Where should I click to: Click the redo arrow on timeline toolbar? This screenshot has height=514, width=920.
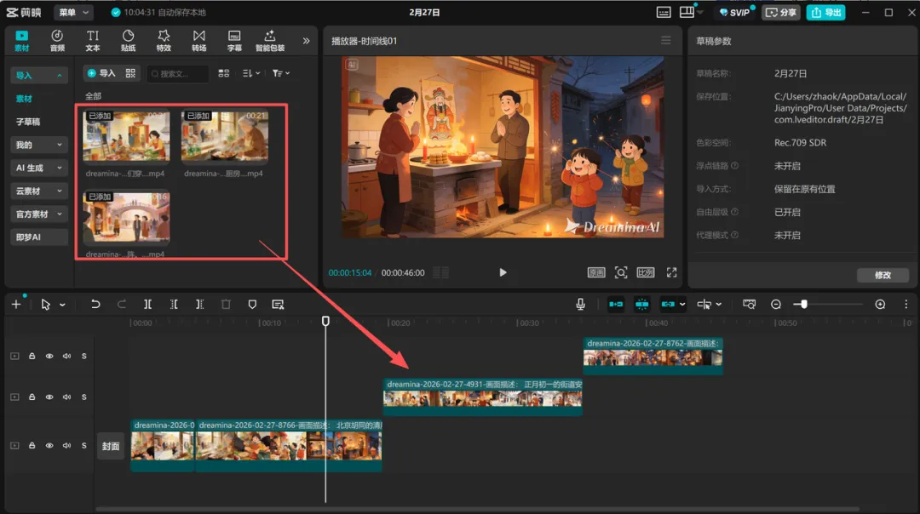tap(122, 304)
